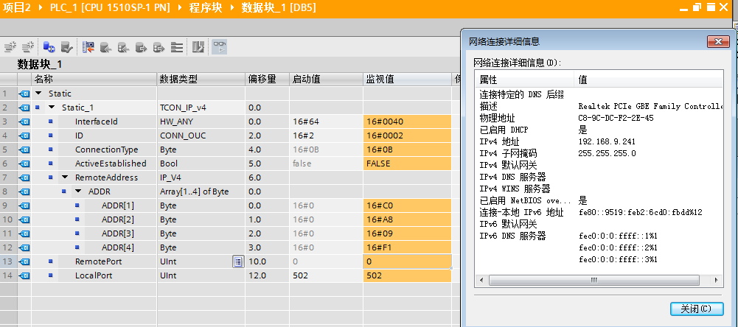Click 程序块 in the breadcrumb
This screenshot has width=738, height=327.
[205, 7]
